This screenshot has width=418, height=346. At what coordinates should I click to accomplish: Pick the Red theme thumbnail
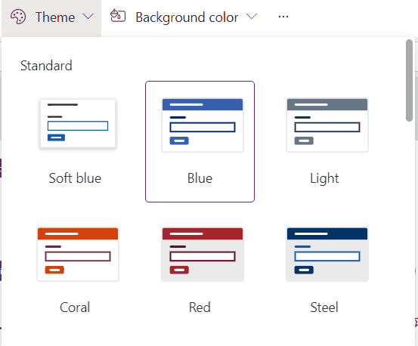(x=203, y=255)
